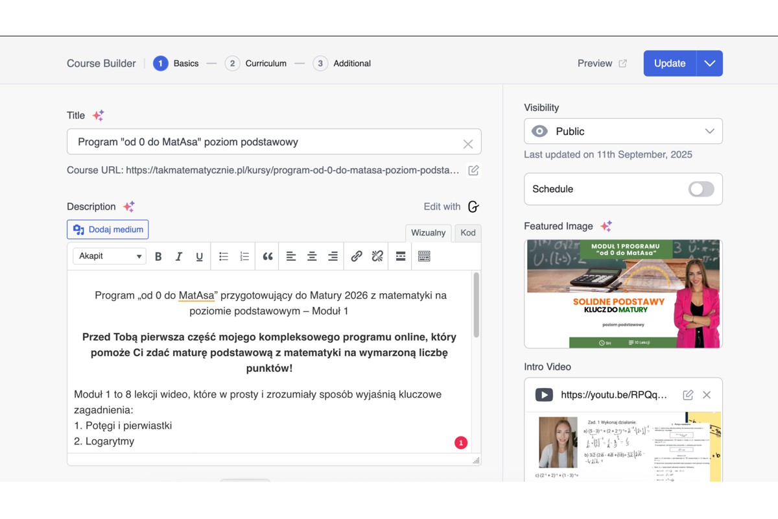
Task: Click the "Last updated on 11th September, 2025" text
Action: (608, 154)
